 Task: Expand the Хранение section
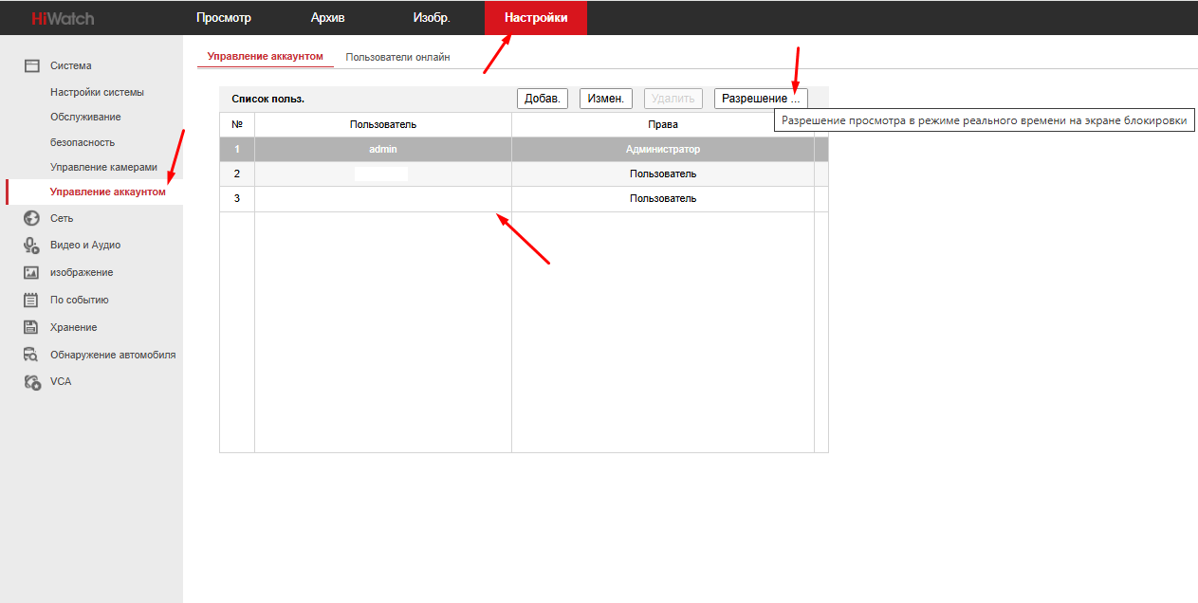tap(74, 327)
